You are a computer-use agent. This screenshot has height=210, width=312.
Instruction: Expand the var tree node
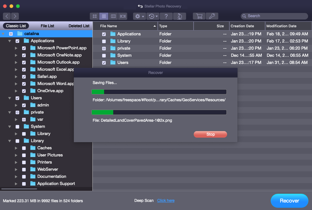(x=16, y=119)
